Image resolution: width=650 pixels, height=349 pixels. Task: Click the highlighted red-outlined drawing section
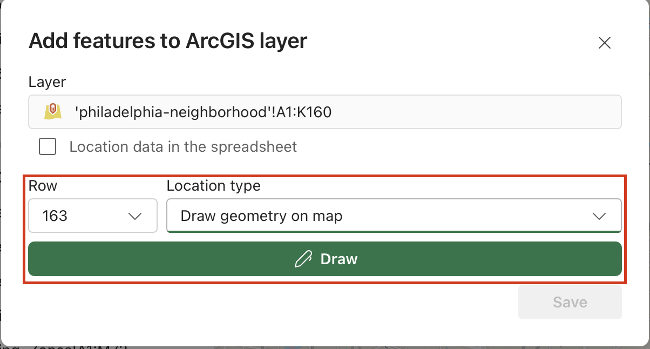325,227
